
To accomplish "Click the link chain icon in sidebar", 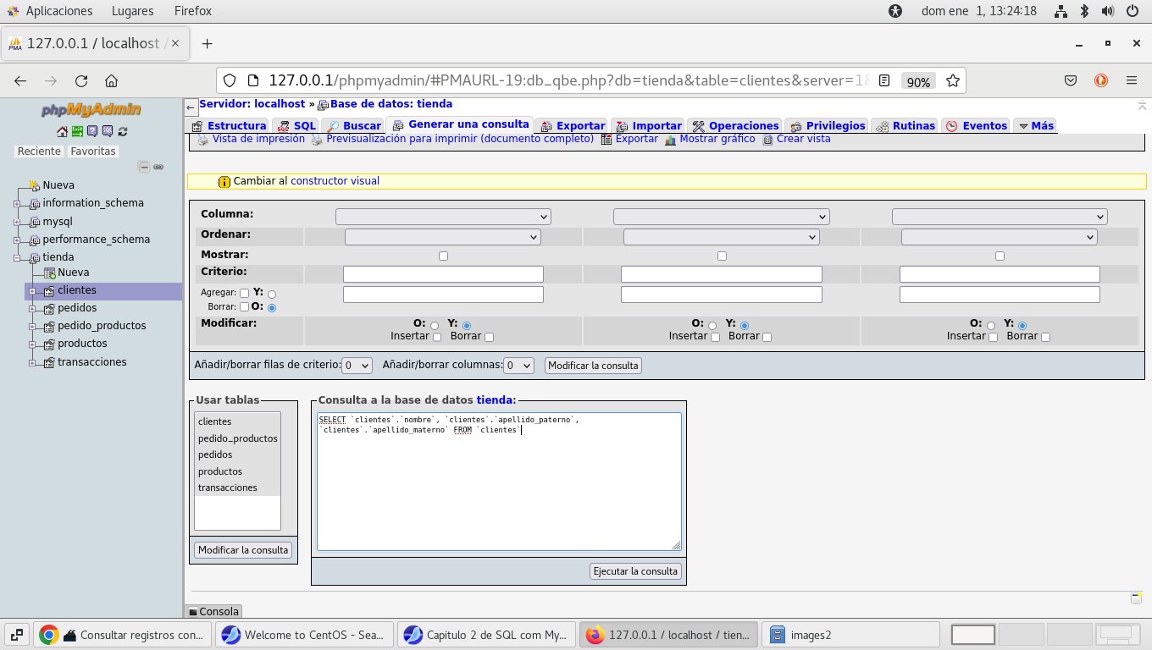I will tap(158, 167).
